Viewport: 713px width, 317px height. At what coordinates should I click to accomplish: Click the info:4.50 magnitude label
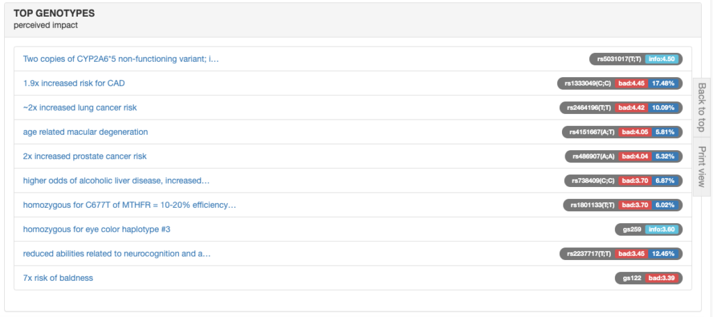coord(663,59)
